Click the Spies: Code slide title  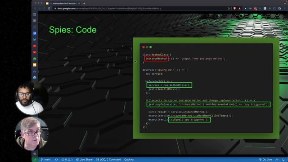[73, 30]
